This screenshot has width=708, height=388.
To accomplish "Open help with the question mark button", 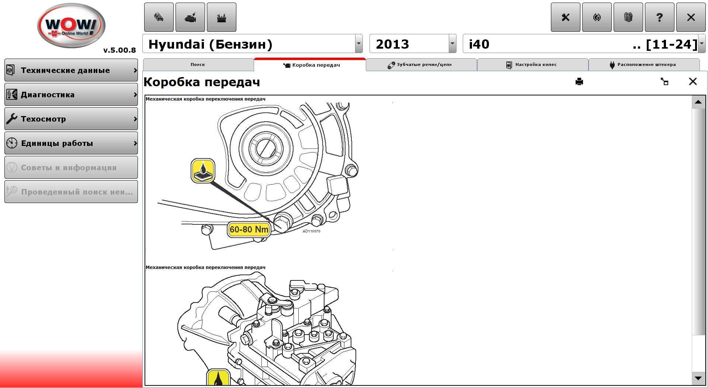I will [x=660, y=17].
